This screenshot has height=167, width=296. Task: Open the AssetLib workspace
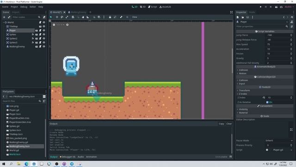pyautogui.click(x=165, y=7)
